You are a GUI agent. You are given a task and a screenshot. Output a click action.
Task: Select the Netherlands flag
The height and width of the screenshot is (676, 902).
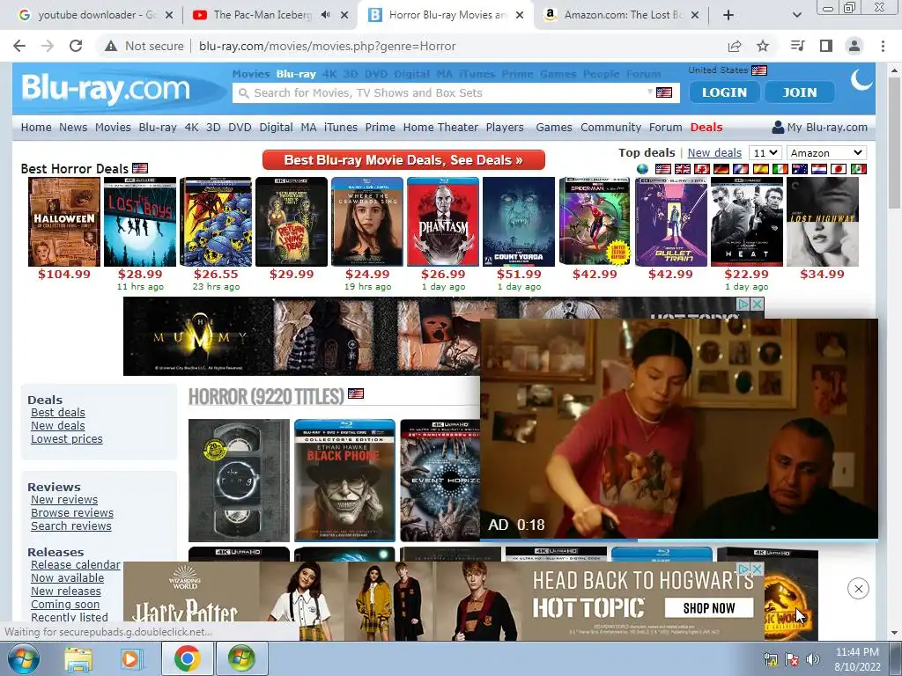[819, 169]
